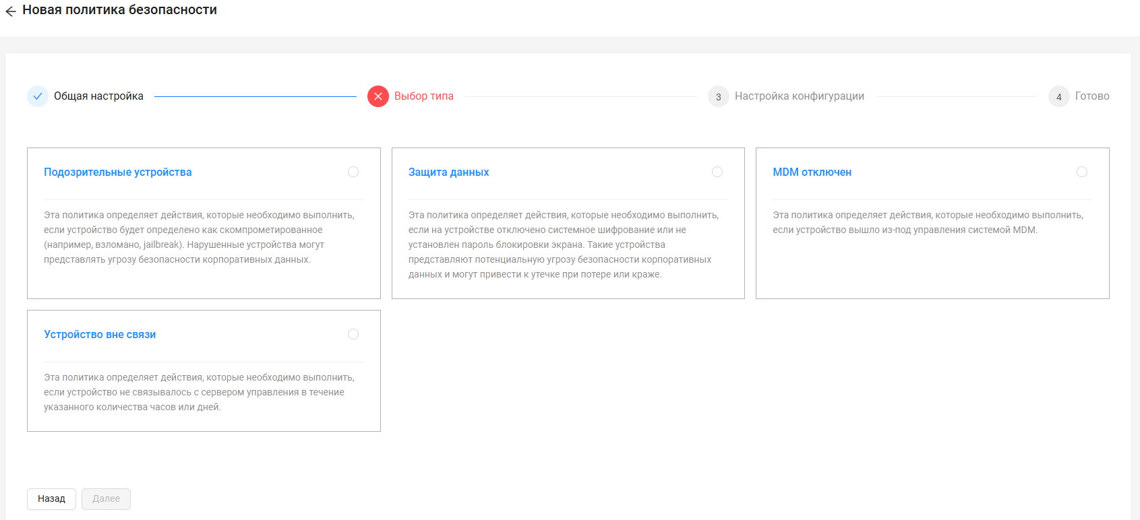Click the back arrow icon in header
1140x520 pixels.
[x=11, y=11]
